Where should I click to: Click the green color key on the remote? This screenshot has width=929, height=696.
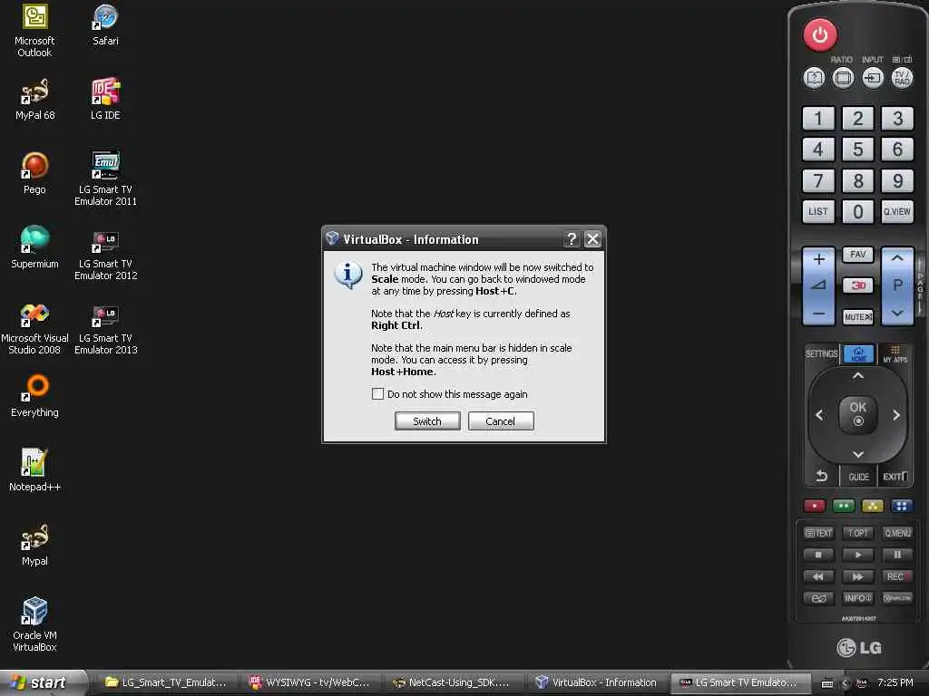(843, 506)
